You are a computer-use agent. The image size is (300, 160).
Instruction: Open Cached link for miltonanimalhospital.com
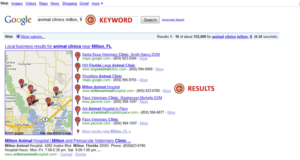click(x=66, y=154)
